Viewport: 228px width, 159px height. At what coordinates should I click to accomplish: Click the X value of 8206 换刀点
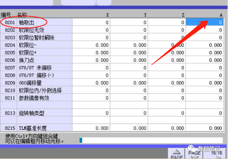91,60
